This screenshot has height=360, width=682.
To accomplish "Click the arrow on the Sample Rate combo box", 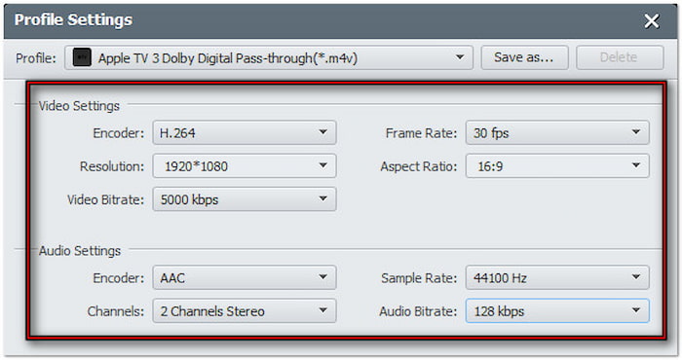I will click(x=636, y=277).
